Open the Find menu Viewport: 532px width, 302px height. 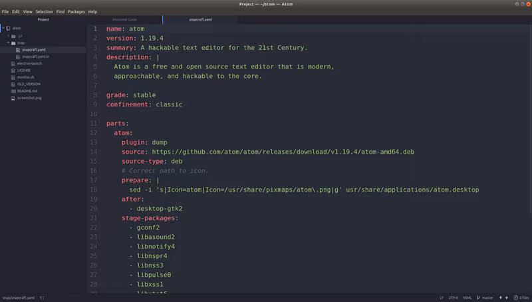click(x=61, y=11)
